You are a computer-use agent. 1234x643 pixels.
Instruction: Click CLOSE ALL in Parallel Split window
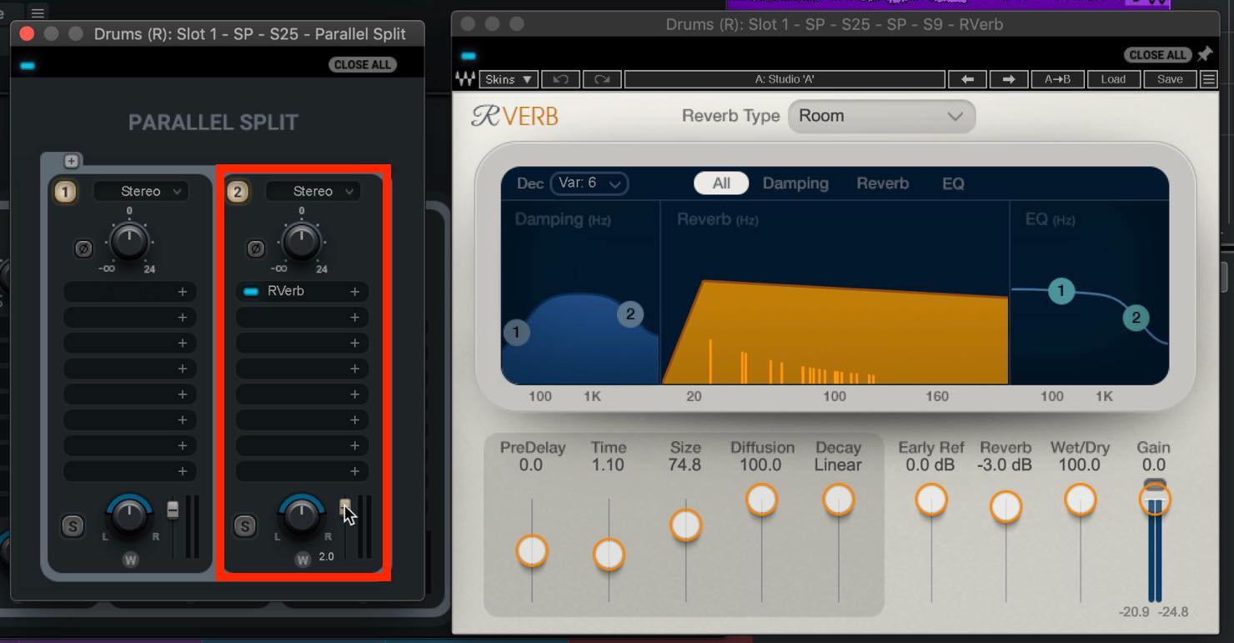[x=363, y=64]
